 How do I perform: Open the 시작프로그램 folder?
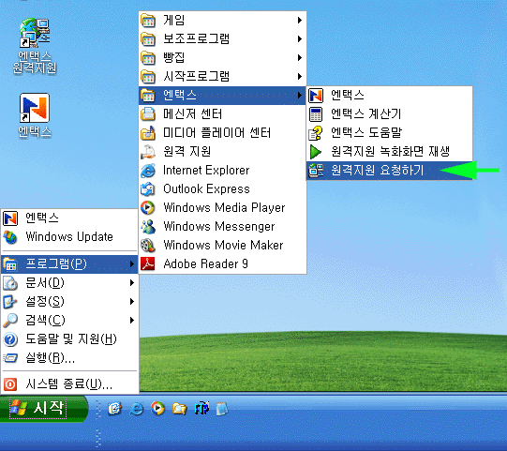click(222, 77)
